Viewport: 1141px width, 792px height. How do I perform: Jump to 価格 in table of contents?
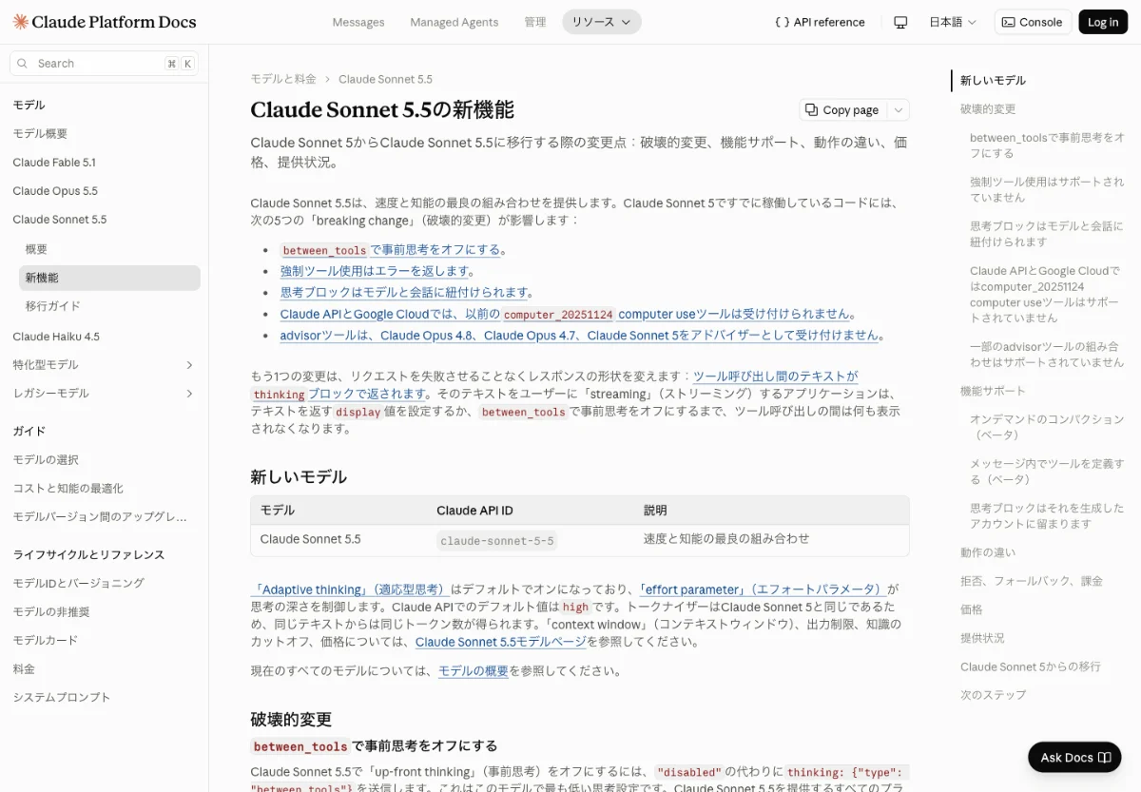click(x=971, y=609)
